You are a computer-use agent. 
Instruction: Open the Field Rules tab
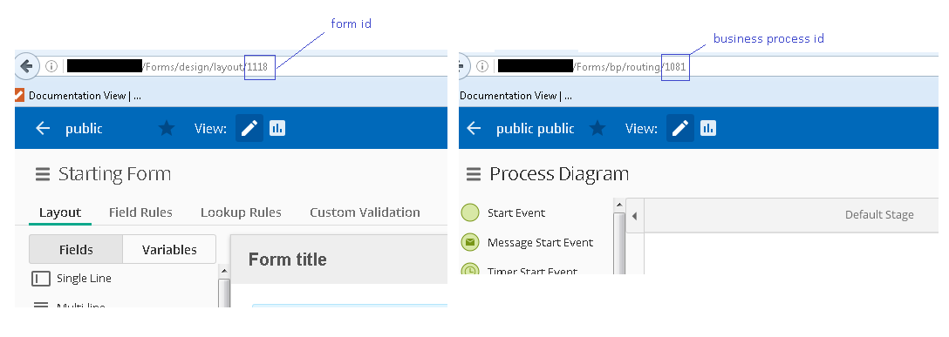coord(140,212)
